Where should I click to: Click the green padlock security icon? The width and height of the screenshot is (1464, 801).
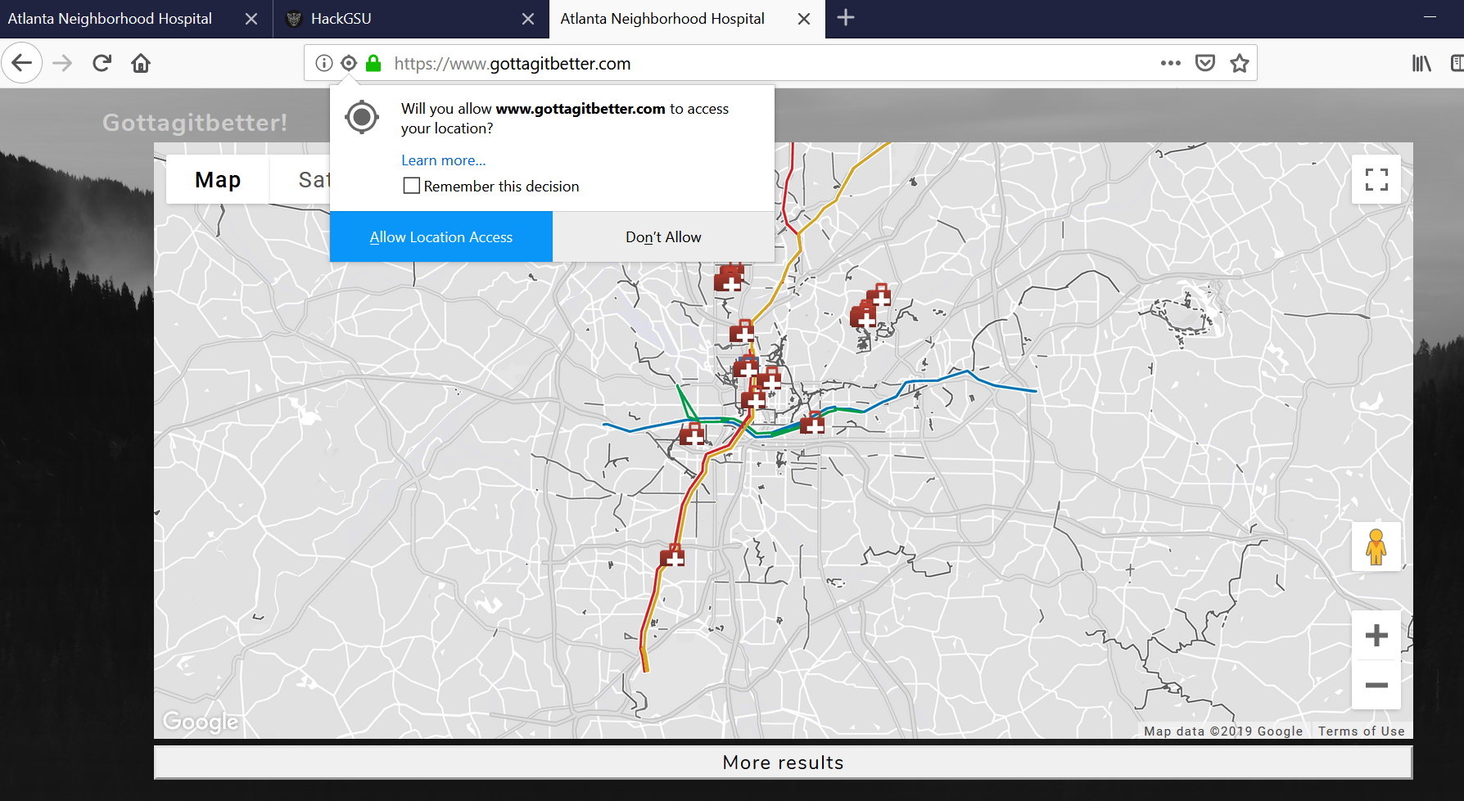click(x=373, y=63)
